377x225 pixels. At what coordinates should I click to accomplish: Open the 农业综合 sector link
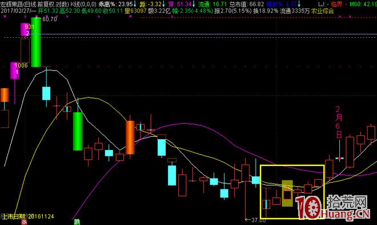tap(322, 11)
